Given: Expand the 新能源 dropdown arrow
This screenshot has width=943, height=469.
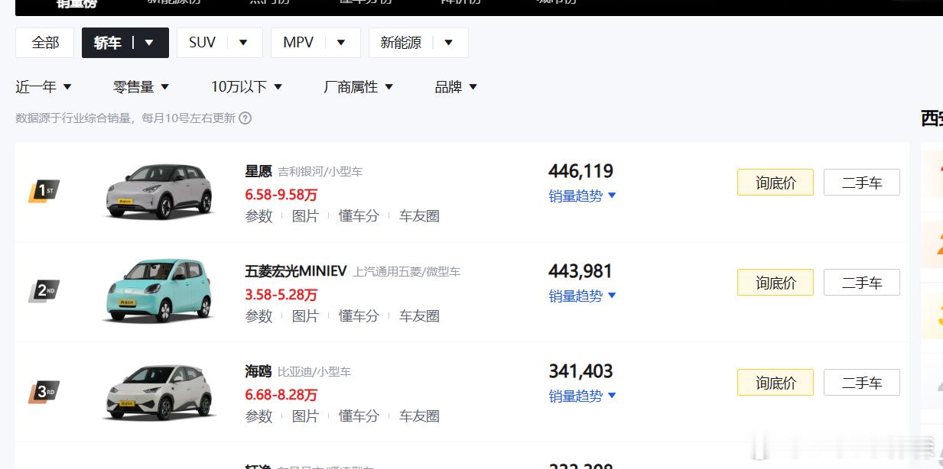Looking at the screenshot, I should 449,43.
